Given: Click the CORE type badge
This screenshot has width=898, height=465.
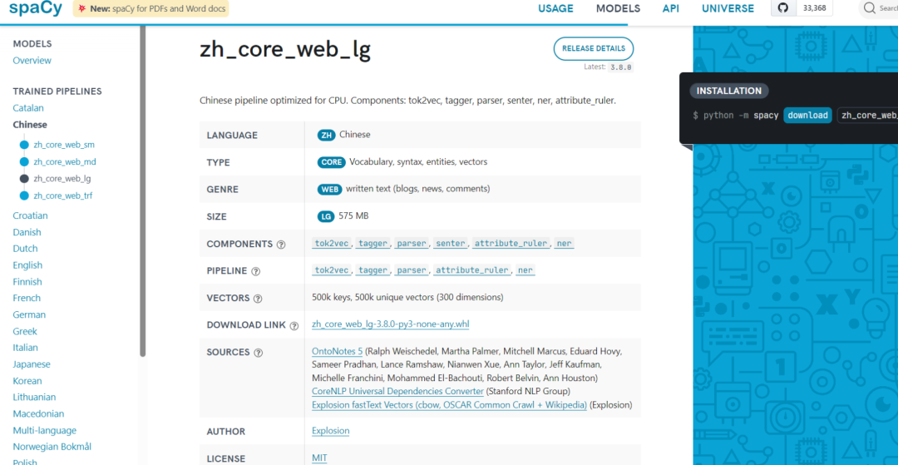Looking at the screenshot, I should click(x=332, y=162).
